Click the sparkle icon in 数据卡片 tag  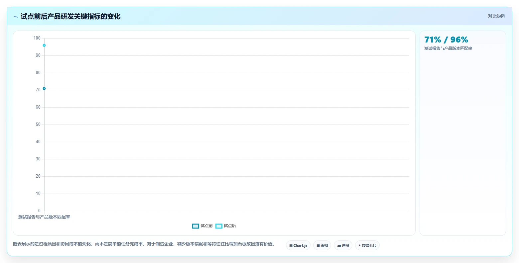point(359,245)
